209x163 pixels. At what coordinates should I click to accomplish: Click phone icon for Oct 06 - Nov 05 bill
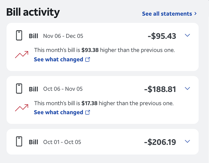[19, 89]
